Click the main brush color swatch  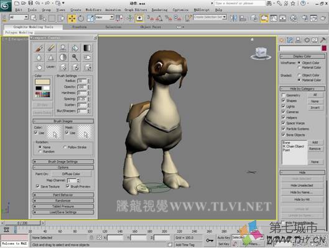pos(42,82)
